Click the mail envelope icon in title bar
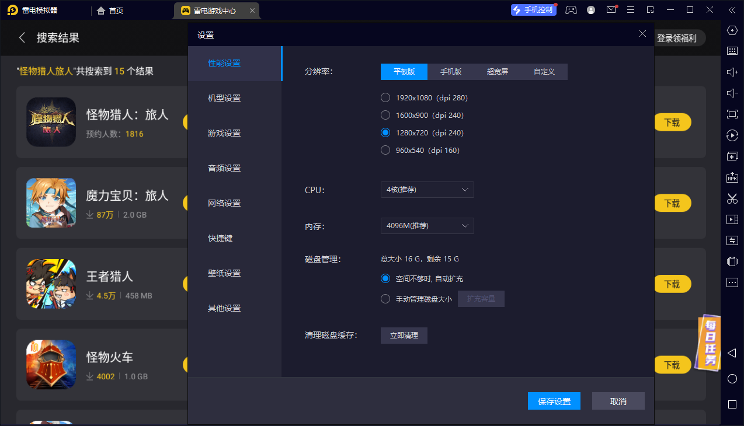Image resolution: width=744 pixels, height=426 pixels. 611,10
